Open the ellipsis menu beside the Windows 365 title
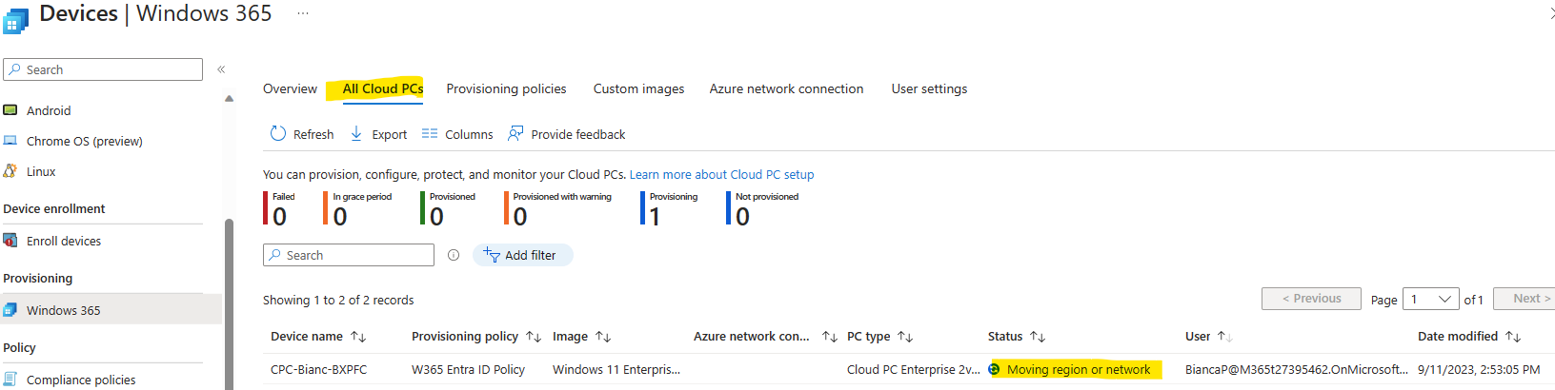1555x390 pixels. [303, 13]
